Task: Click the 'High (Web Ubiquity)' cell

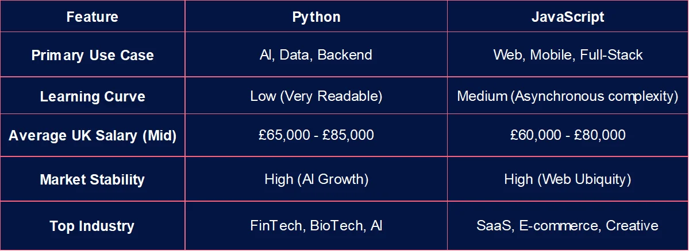Action: pyautogui.click(x=568, y=179)
